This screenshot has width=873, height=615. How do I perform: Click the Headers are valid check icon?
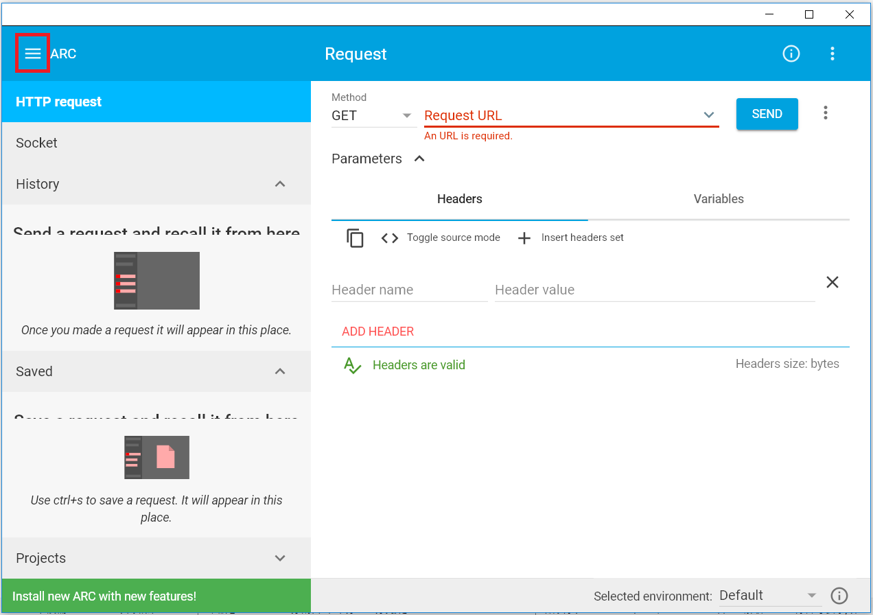(352, 365)
